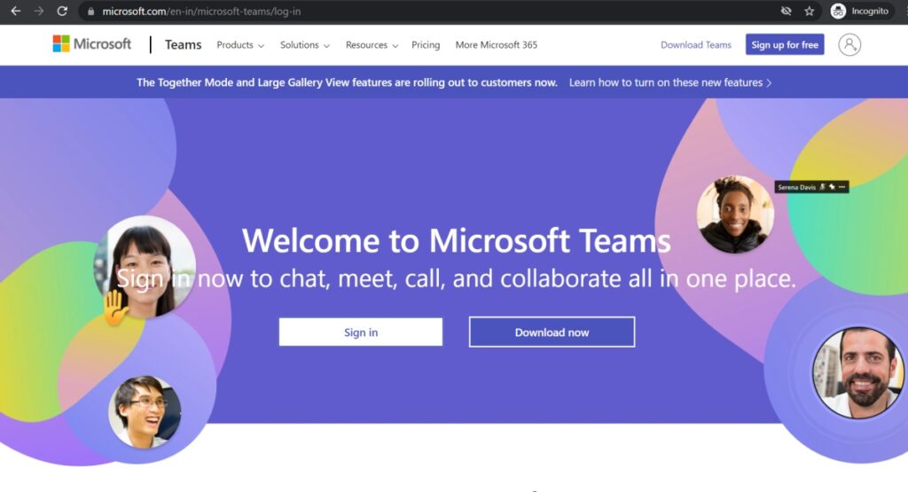Go back using the browser back arrow

click(16, 11)
